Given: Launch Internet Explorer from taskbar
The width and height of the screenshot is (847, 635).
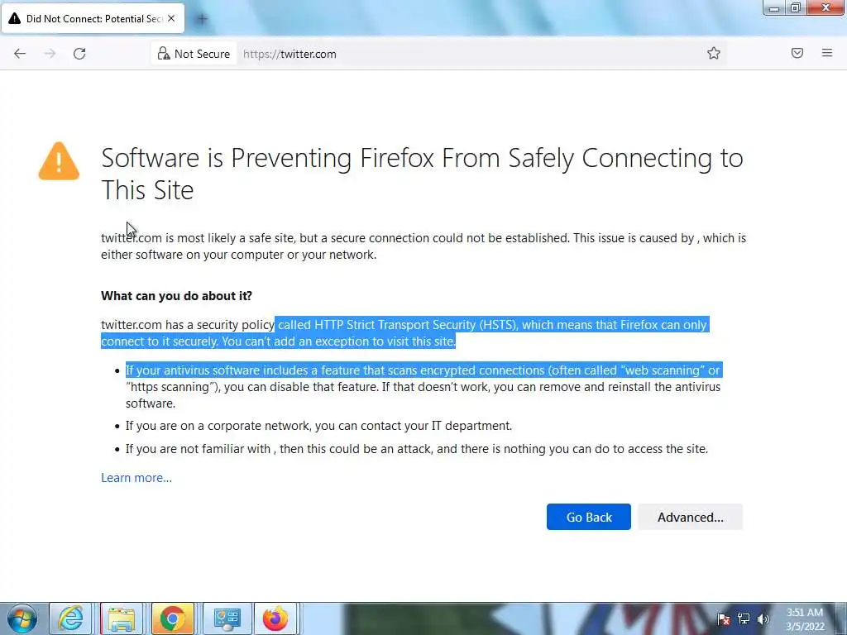Looking at the screenshot, I should (x=70, y=618).
